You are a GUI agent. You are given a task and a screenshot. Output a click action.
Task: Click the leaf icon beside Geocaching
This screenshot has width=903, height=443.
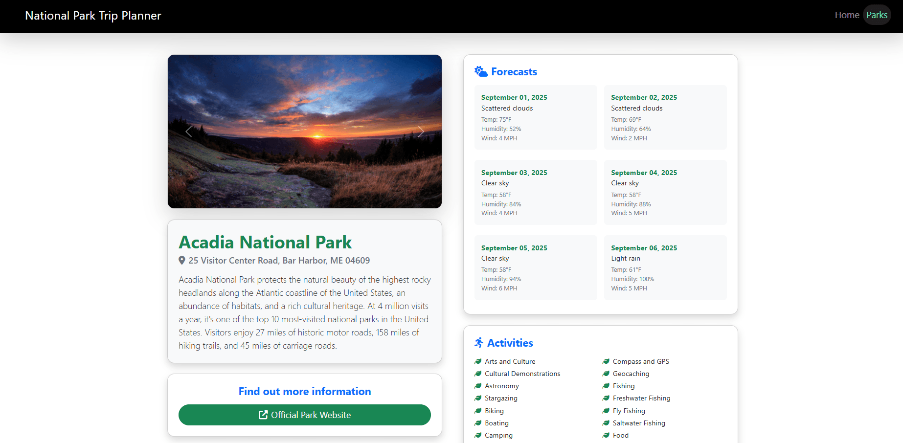click(606, 374)
